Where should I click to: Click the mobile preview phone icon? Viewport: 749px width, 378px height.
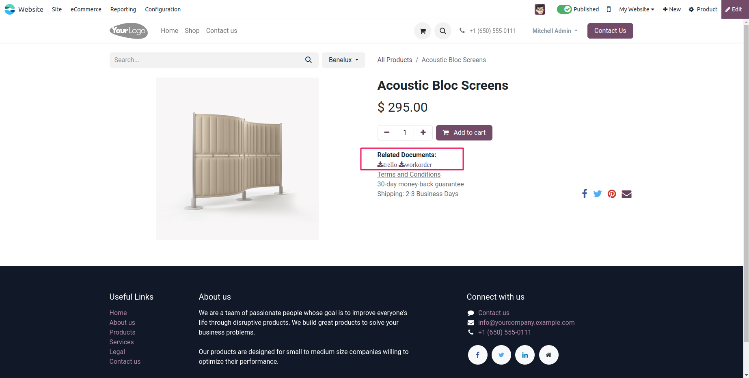click(x=609, y=9)
